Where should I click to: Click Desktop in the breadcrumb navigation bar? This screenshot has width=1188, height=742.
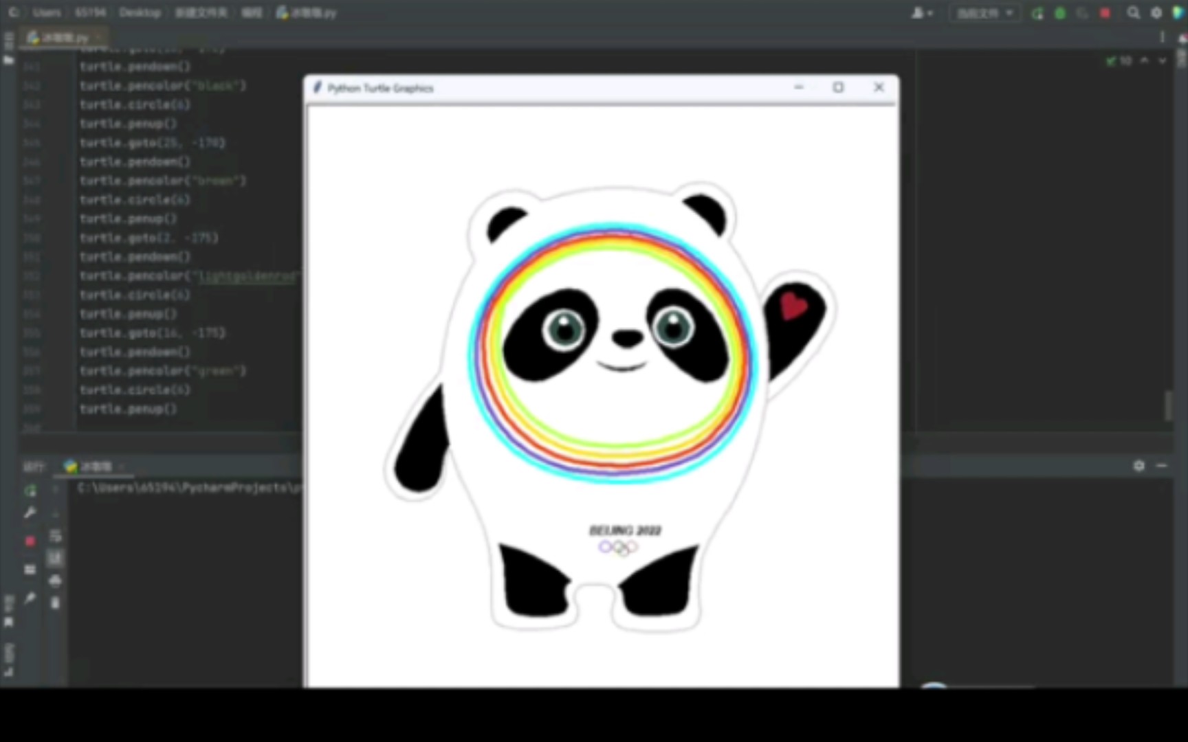click(140, 12)
